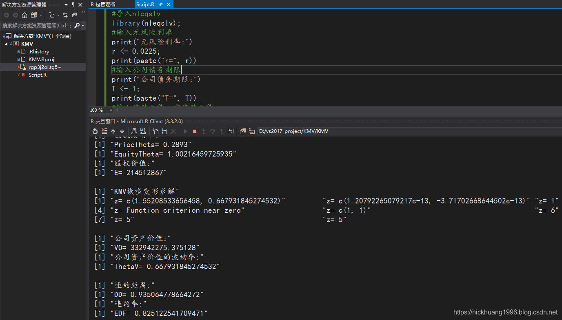The image size is (562, 320).
Task: Click output line "PriceTheta= 0.2893"
Action: pyautogui.click(x=151, y=145)
